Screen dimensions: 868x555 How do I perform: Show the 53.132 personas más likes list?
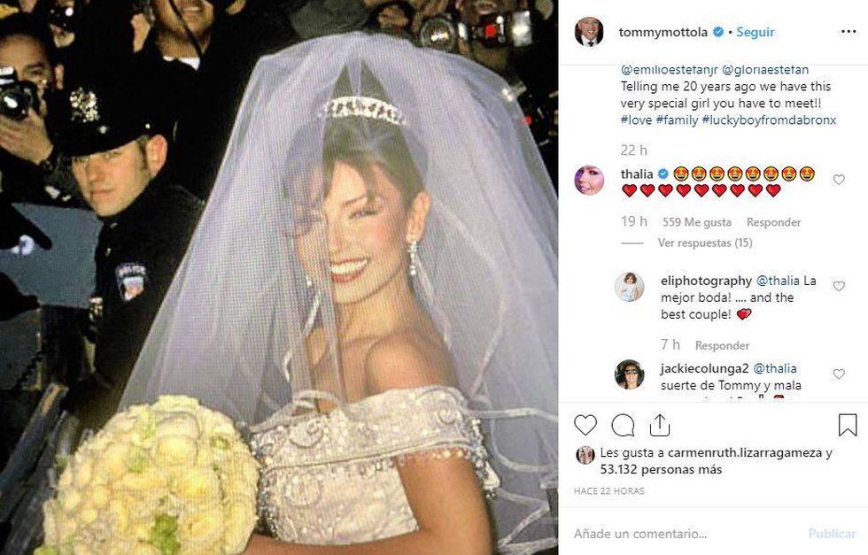tap(661, 469)
